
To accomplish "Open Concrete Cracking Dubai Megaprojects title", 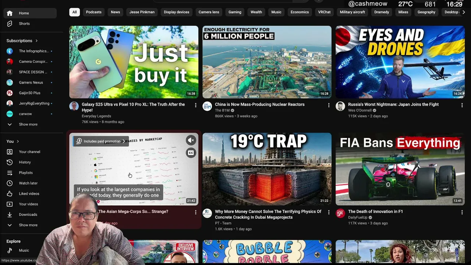I will point(268,215).
